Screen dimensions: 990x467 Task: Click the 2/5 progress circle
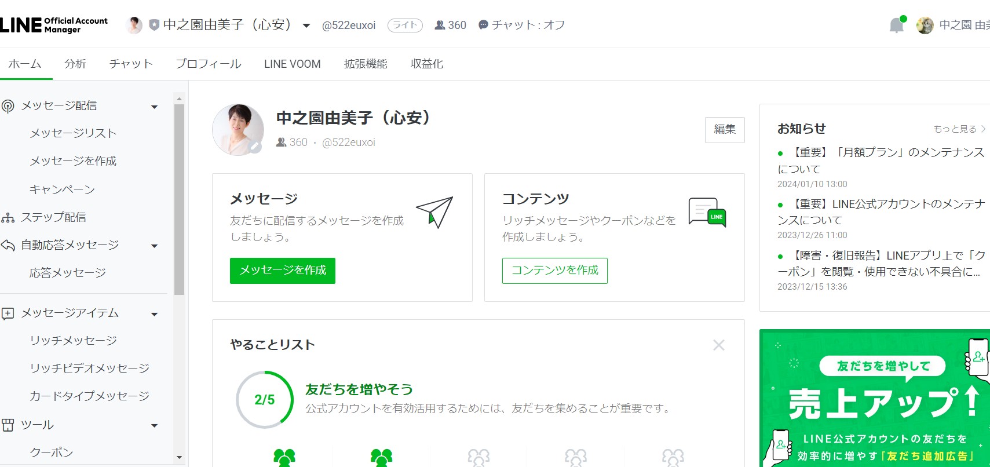point(265,400)
